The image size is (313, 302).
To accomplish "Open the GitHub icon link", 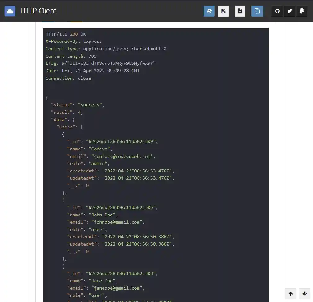I will click(x=277, y=11).
